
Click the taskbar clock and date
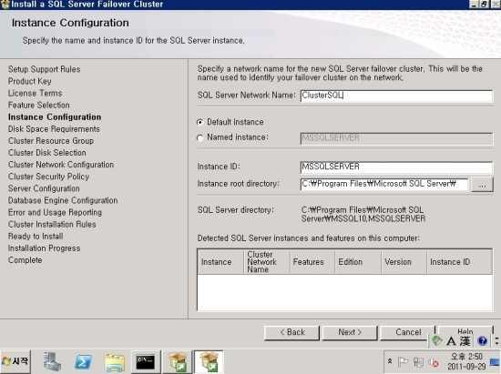click(466, 361)
